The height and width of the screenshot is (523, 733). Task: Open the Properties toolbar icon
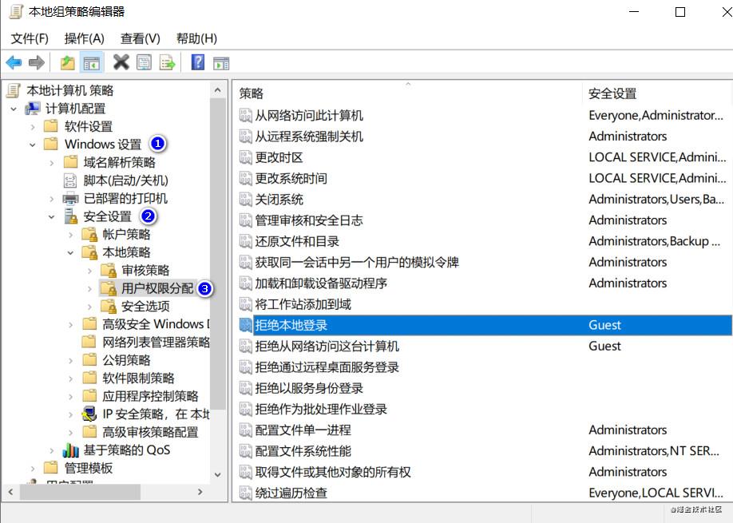point(144,62)
